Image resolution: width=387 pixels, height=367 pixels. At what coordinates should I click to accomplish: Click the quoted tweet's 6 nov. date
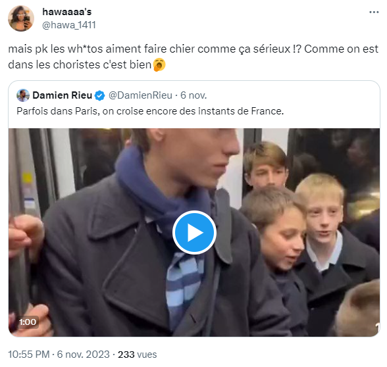point(193,95)
